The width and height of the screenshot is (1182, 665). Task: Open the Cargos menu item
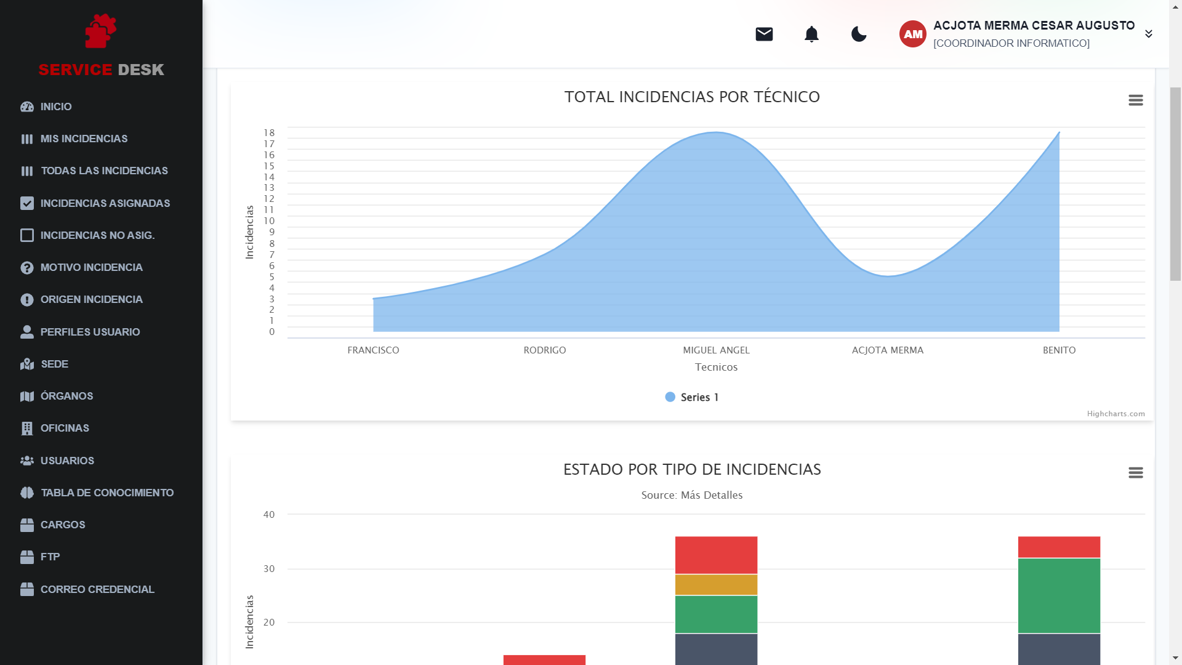pyautogui.click(x=63, y=525)
